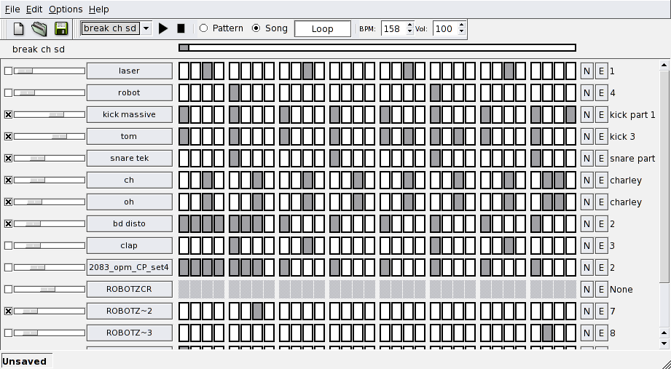The image size is (671, 369).
Task: Open the break ch sd pattern dropdown
Action: pos(146,28)
